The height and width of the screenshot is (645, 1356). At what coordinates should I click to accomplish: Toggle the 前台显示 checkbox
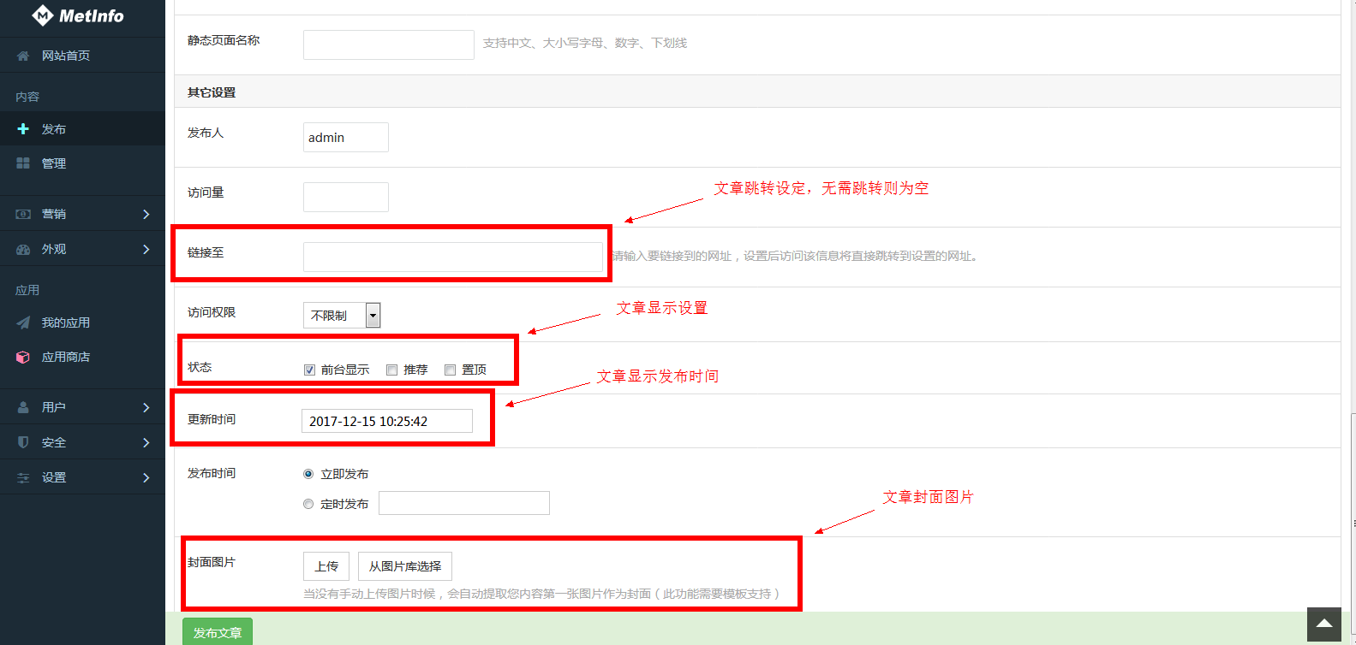(x=309, y=370)
